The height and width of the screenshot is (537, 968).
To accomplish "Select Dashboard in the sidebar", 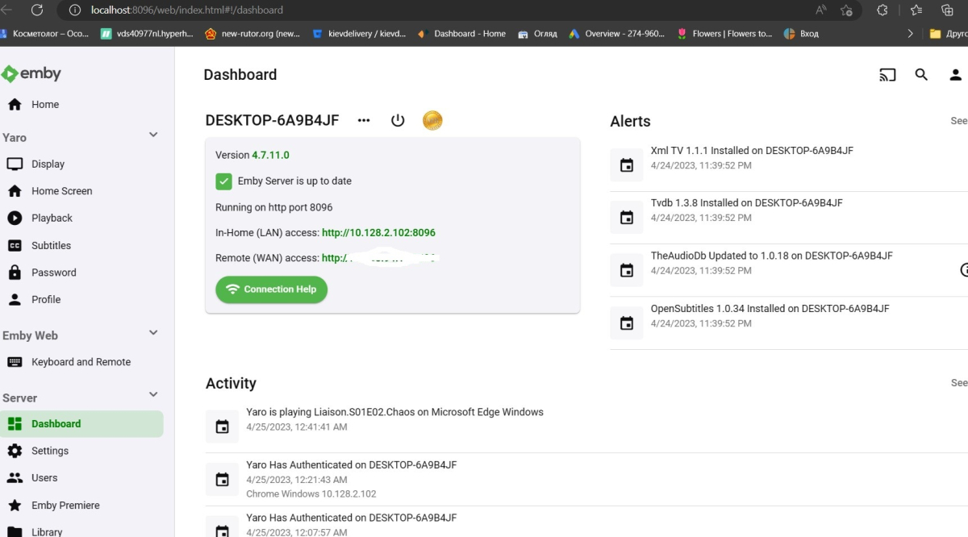I will coord(56,423).
